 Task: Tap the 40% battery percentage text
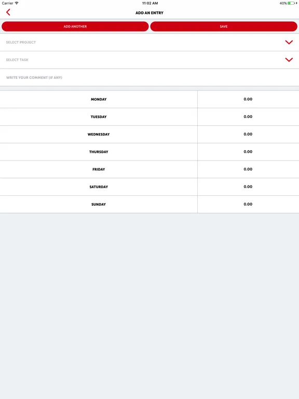(283, 3)
